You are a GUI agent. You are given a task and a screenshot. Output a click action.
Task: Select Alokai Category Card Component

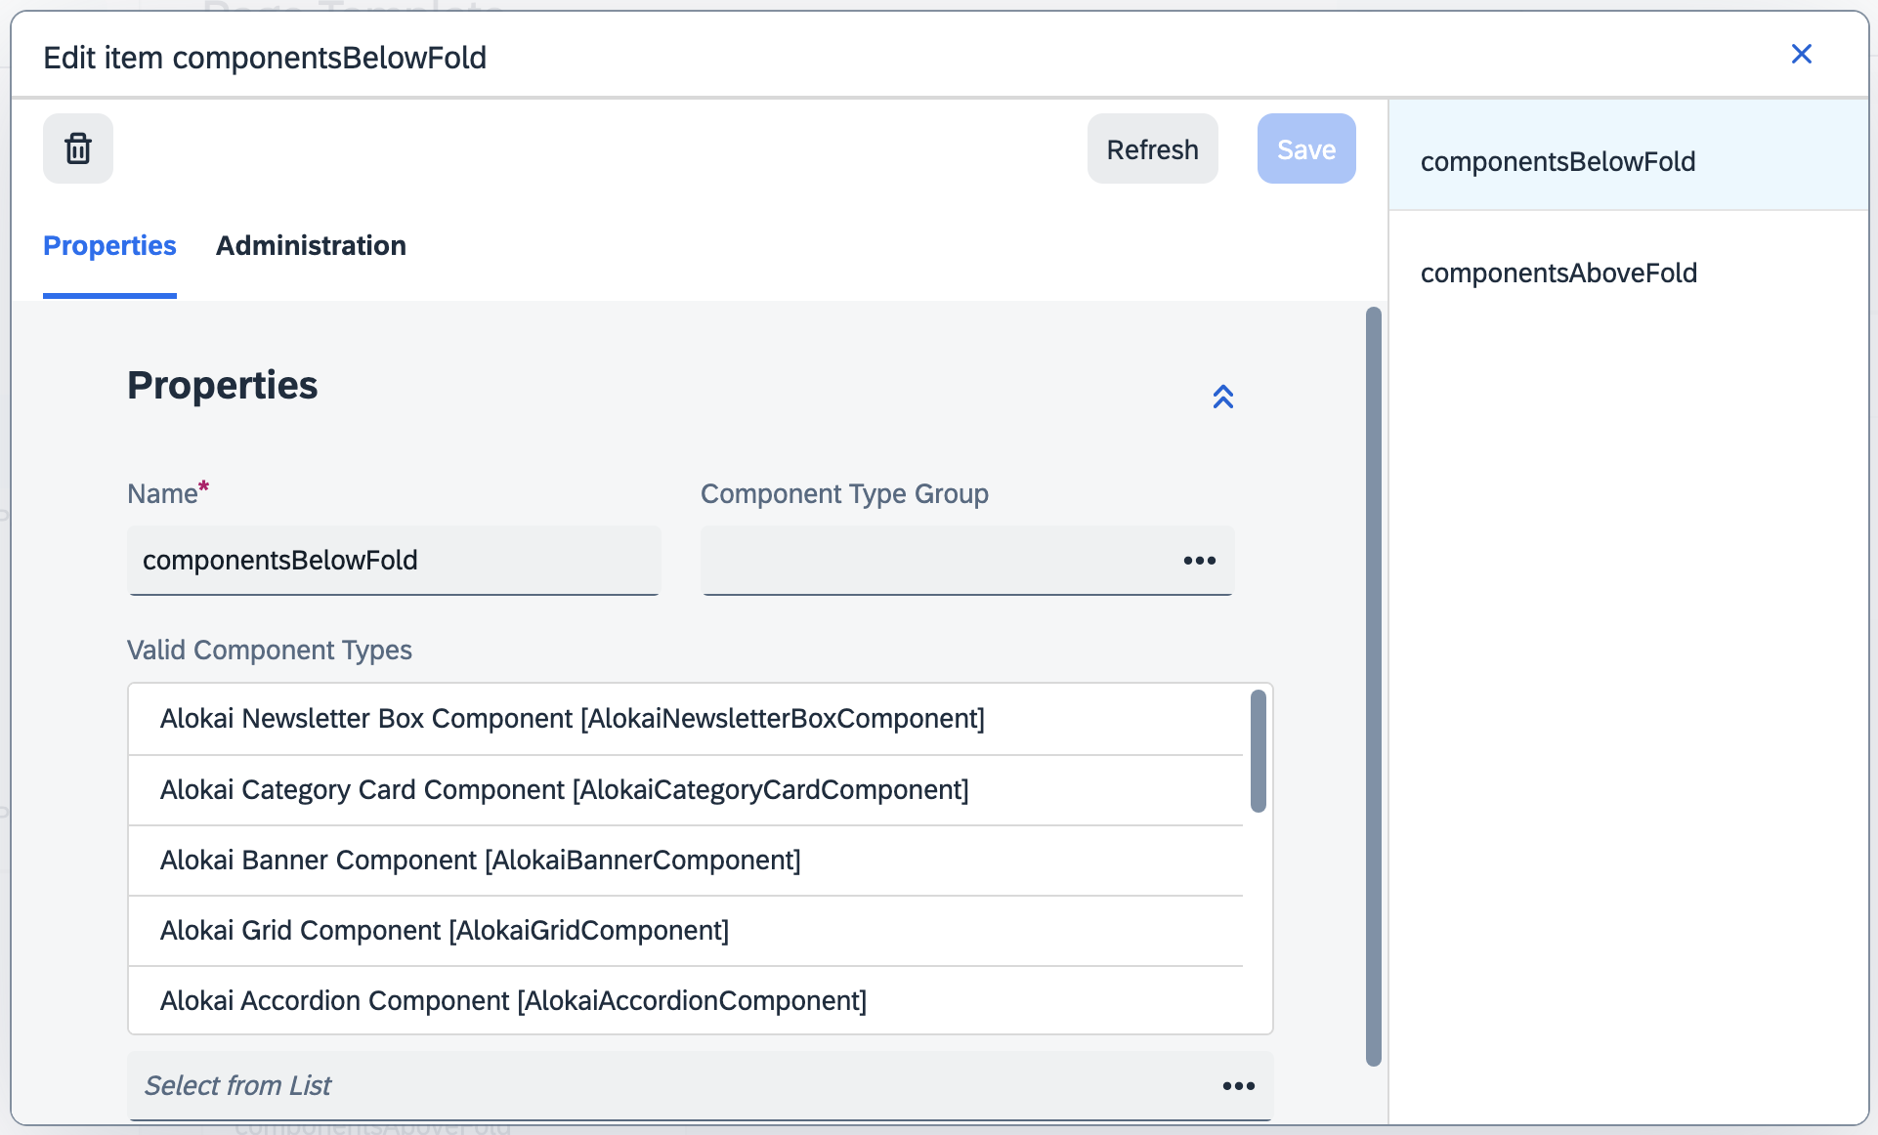(x=565, y=790)
